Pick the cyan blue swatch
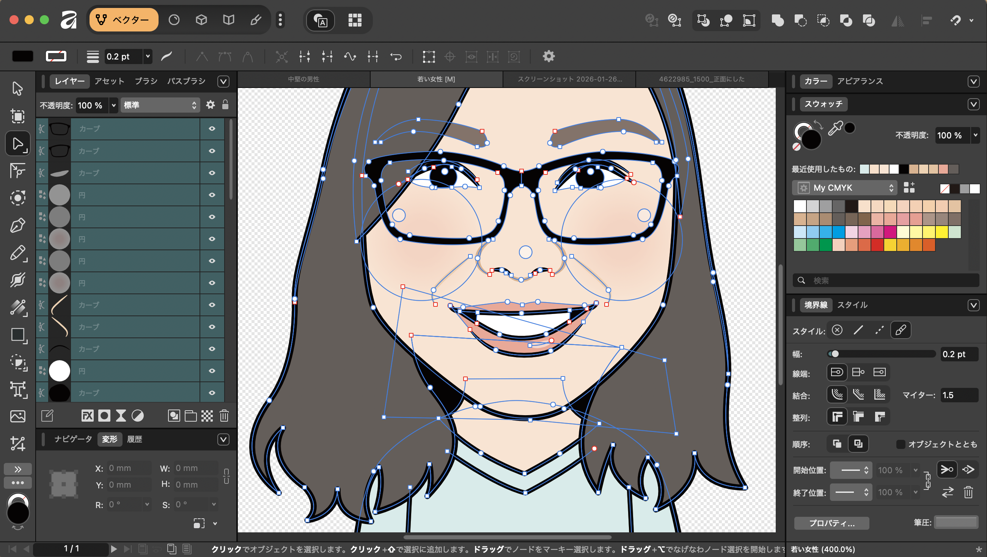 pyautogui.click(x=838, y=232)
